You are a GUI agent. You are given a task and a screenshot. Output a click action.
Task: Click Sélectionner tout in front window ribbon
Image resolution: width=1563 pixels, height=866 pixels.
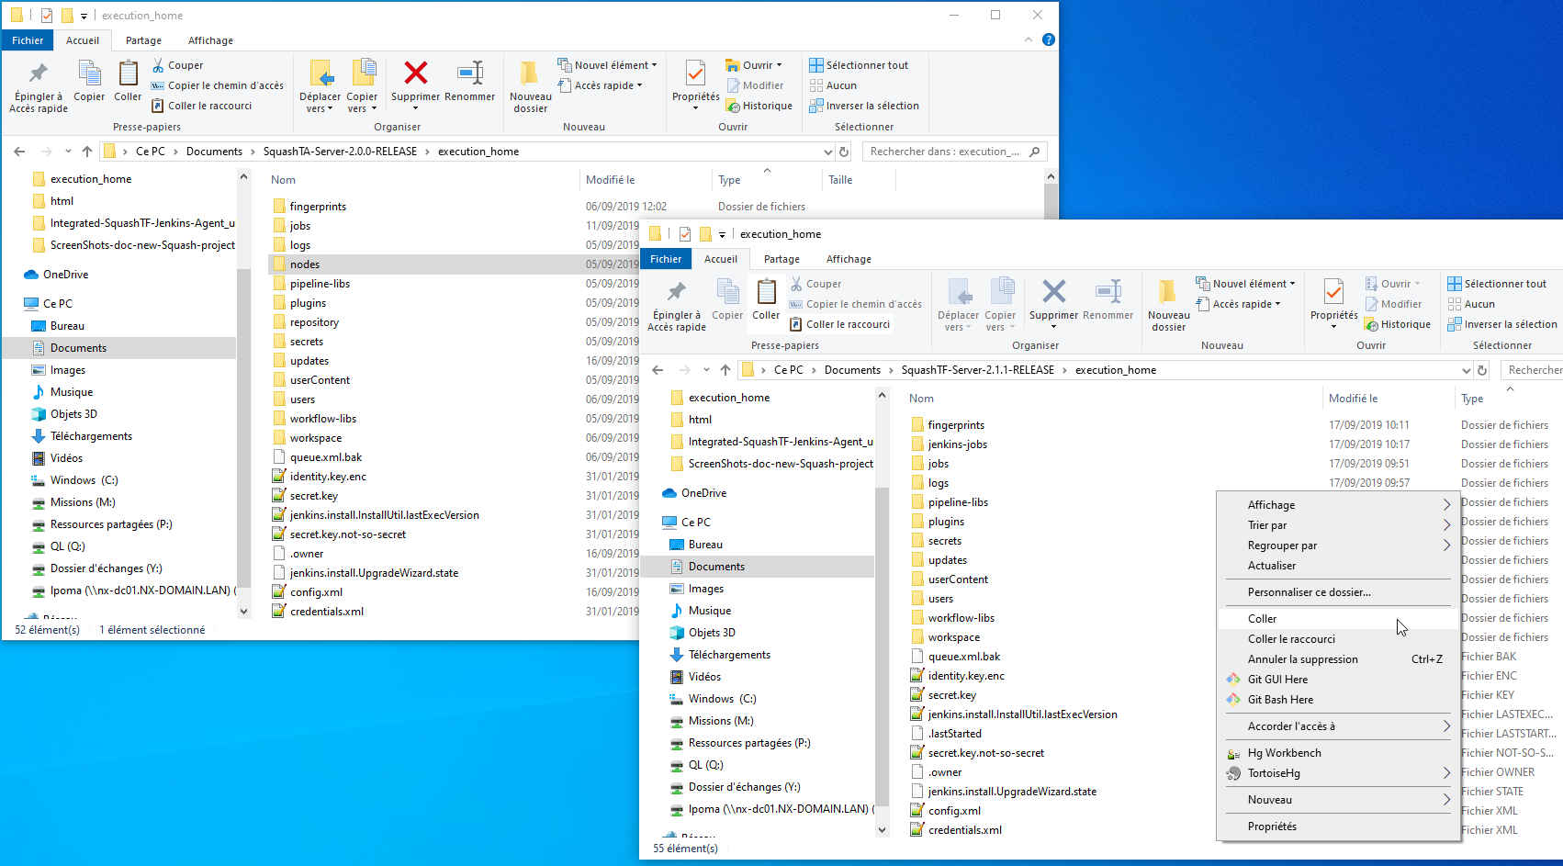1497,284
